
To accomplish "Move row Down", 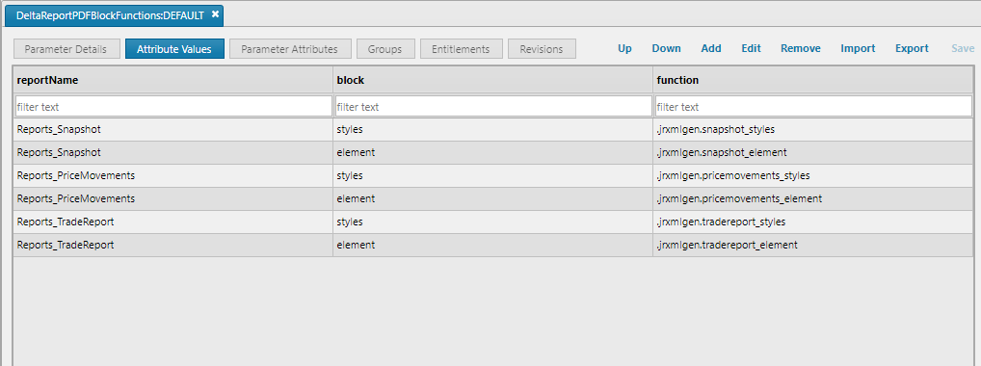I will pyautogui.click(x=666, y=48).
